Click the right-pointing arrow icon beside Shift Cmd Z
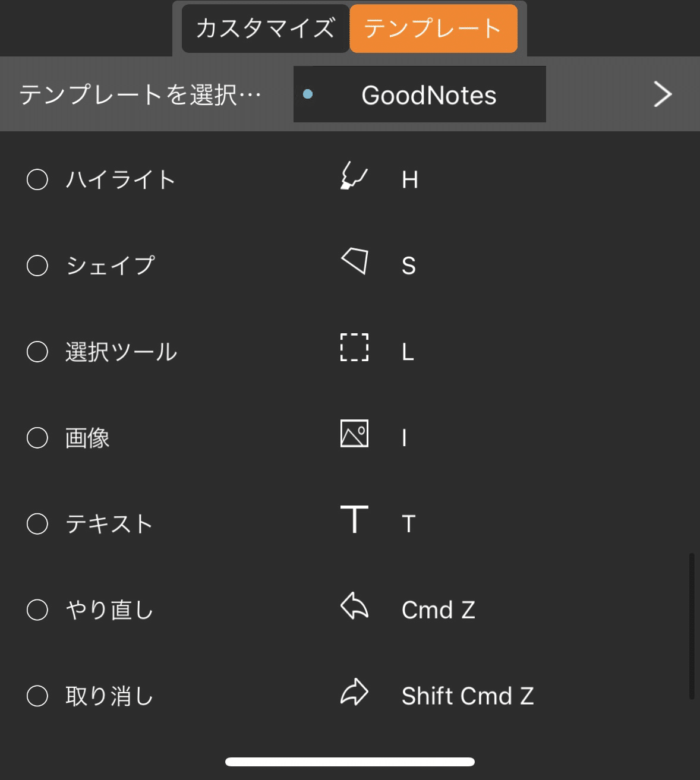Screen dimensions: 700x780 (354, 692)
